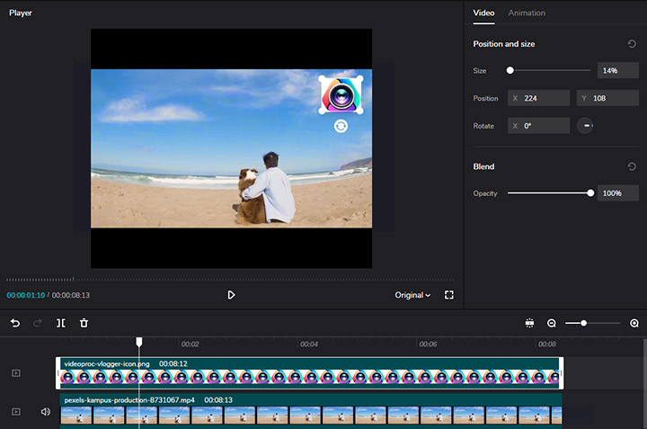Zoom out the timeline
This screenshot has height=429, width=647.
click(x=551, y=323)
